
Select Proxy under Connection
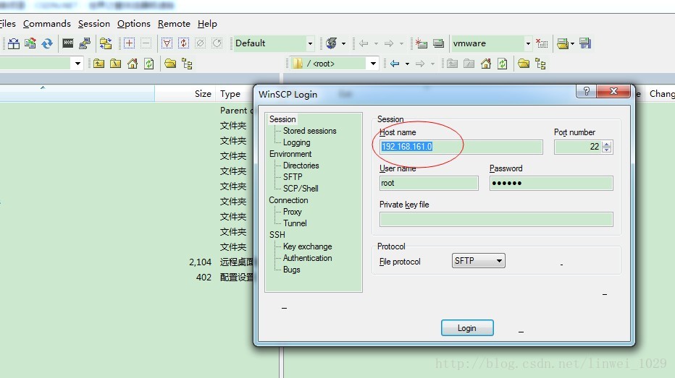(x=293, y=212)
